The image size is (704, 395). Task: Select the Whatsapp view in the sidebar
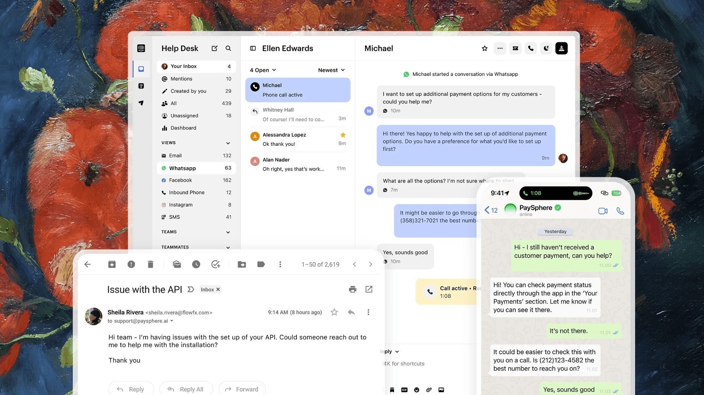196,168
